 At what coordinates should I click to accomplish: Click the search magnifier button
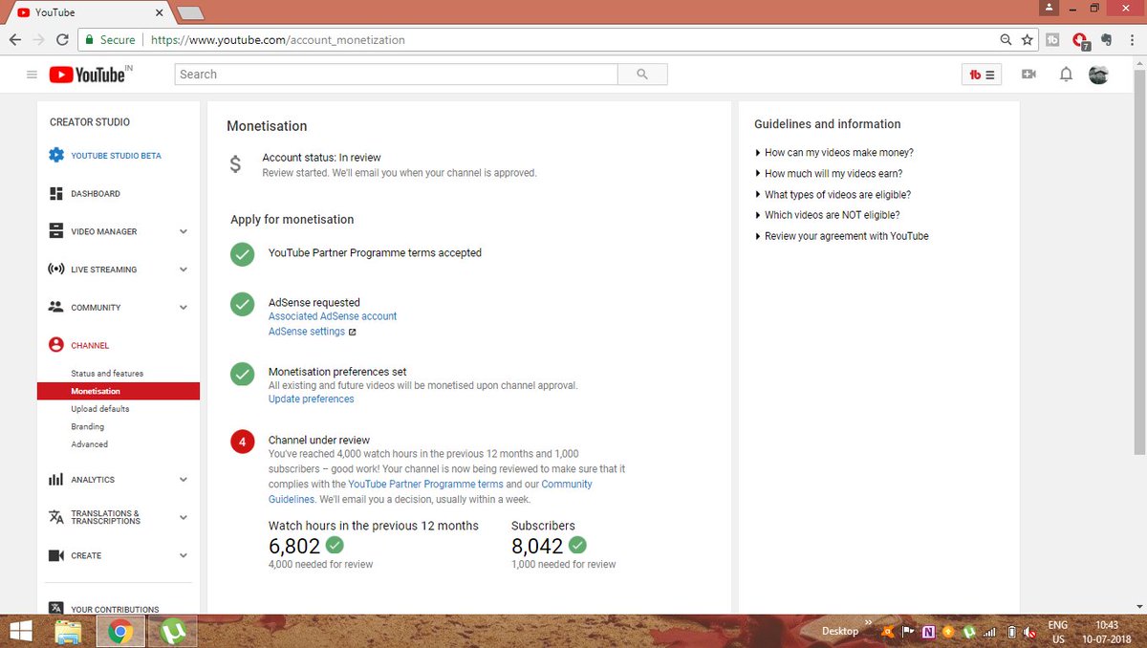point(642,75)
